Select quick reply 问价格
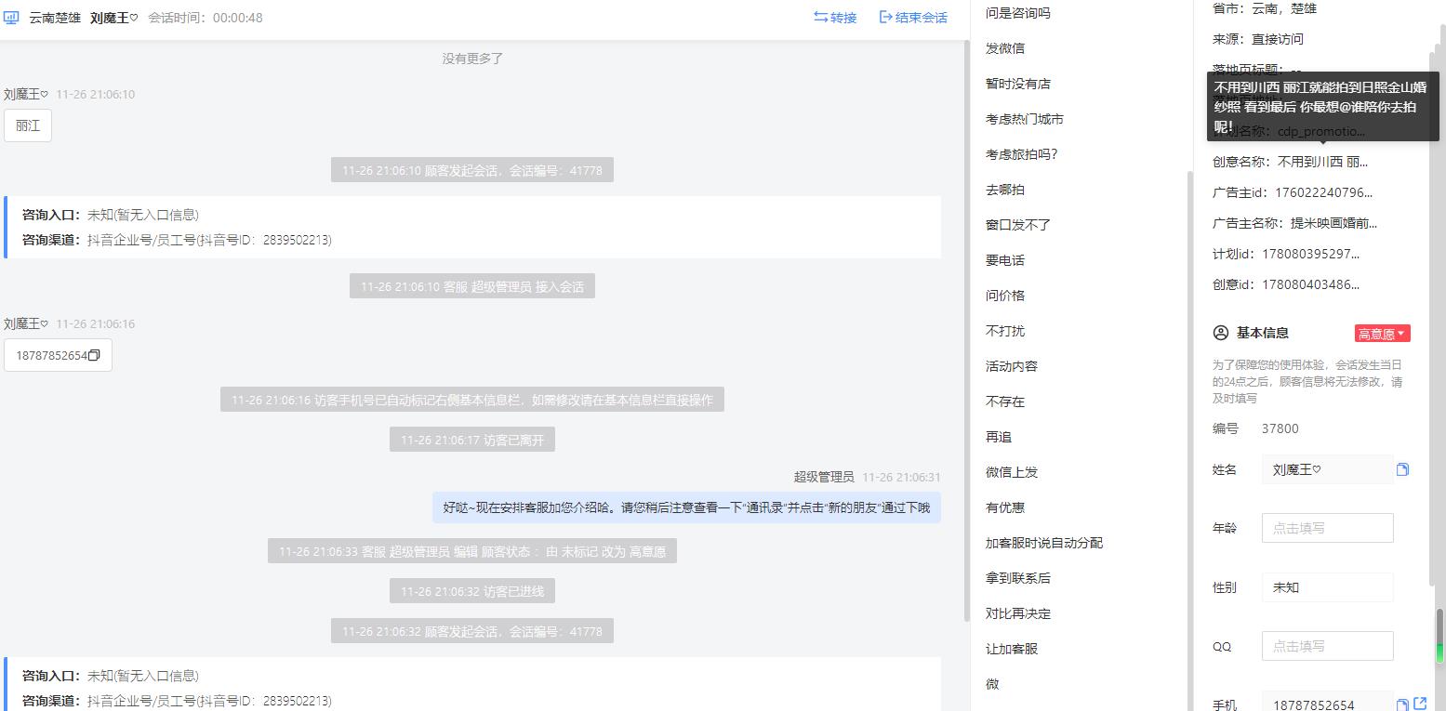 tap(1005, 296)
